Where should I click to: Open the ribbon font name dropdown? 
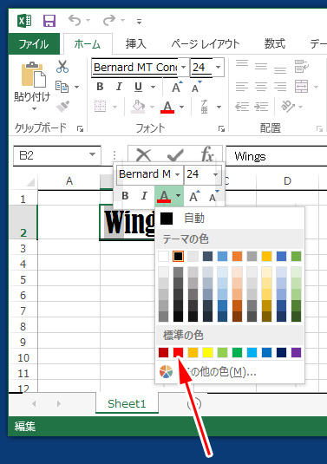pos(184,67)
